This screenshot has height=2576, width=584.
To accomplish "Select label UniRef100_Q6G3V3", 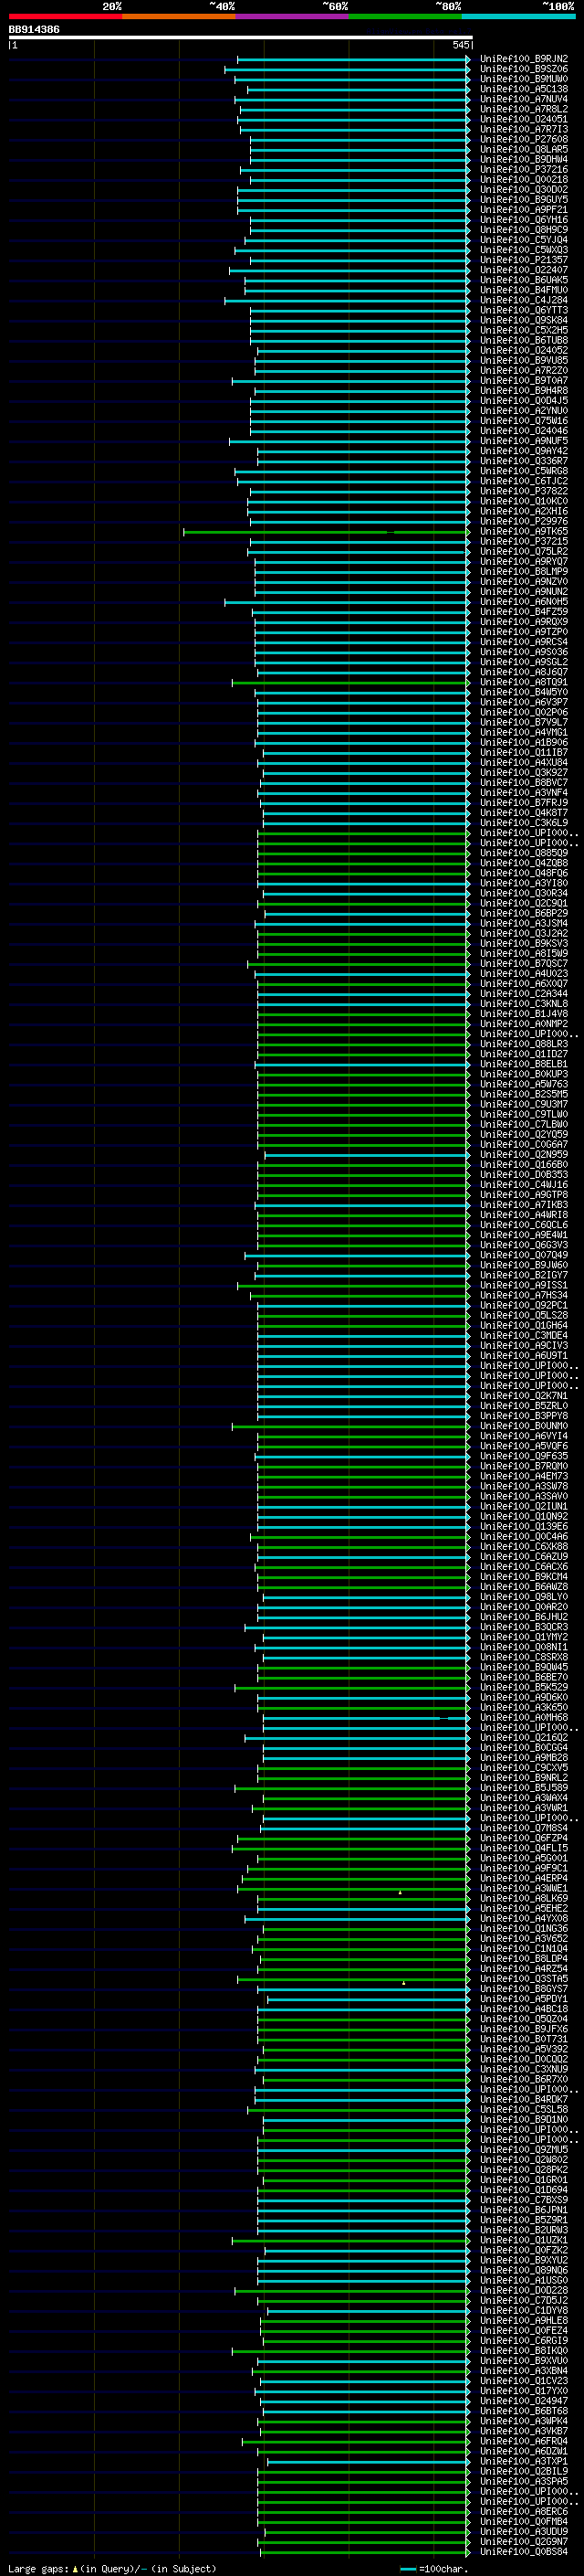I will tap(523, 1245).
